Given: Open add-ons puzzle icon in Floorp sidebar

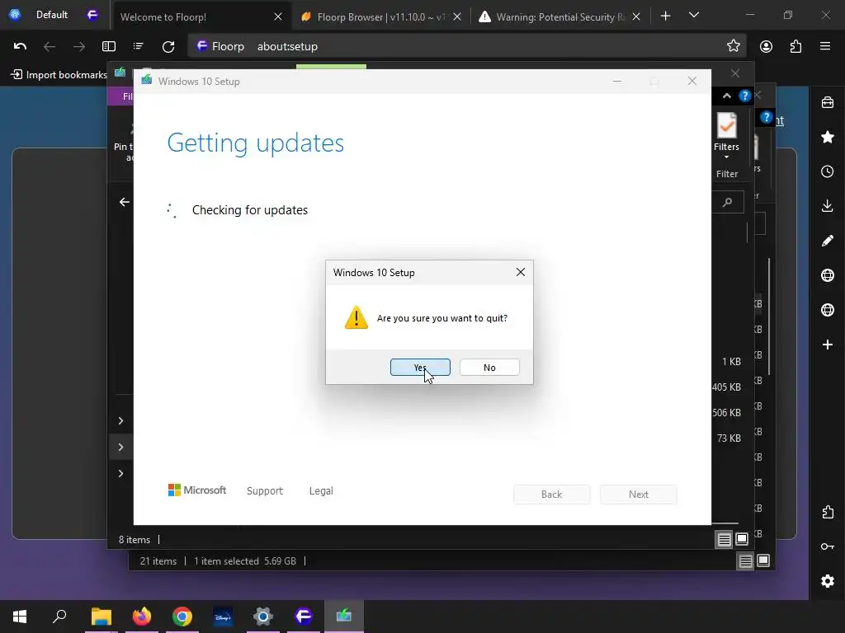Looking at the screenshot, I should coord(827,512).
